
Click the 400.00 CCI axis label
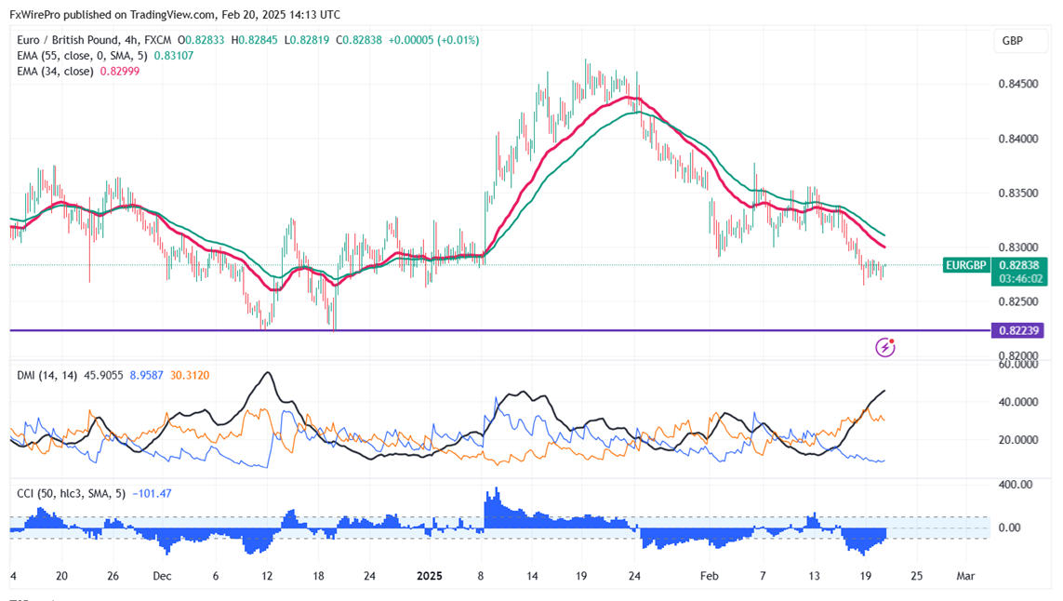pyautogui.click(x=1016, y=485)
